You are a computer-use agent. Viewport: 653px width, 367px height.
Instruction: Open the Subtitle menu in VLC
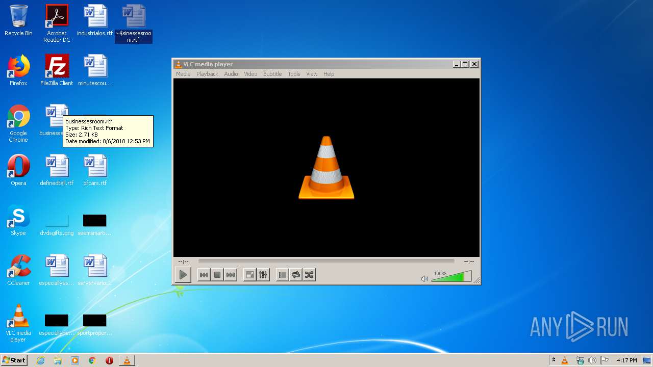pyautogui.click(x=272, y=74)
